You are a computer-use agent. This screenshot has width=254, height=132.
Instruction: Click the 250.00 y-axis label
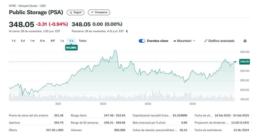(245, 80)
